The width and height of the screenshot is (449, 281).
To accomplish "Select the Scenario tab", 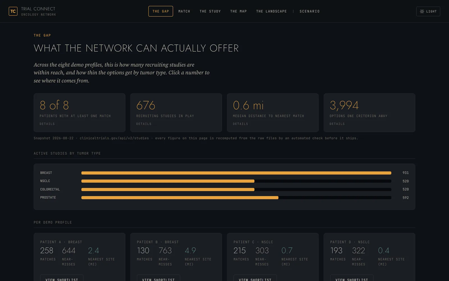I will click(310, 11).
